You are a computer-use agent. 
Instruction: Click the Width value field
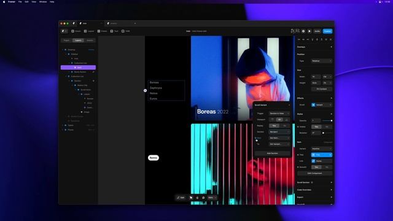pyautogui.click(x=316, y=76)
